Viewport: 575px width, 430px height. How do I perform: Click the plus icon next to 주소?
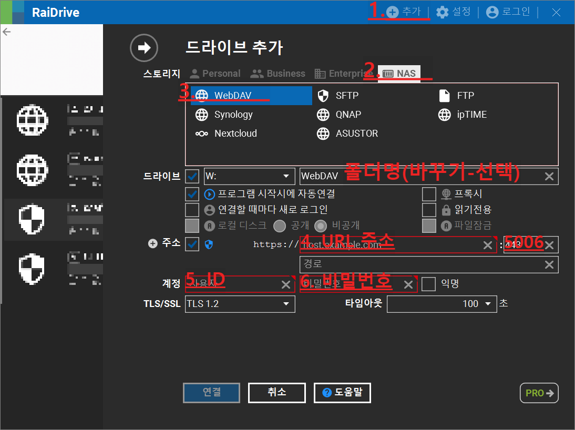(x=152, y=243)
